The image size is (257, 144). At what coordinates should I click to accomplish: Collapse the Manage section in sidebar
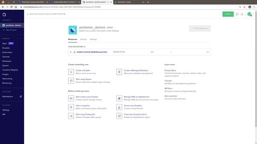point(21,38)
